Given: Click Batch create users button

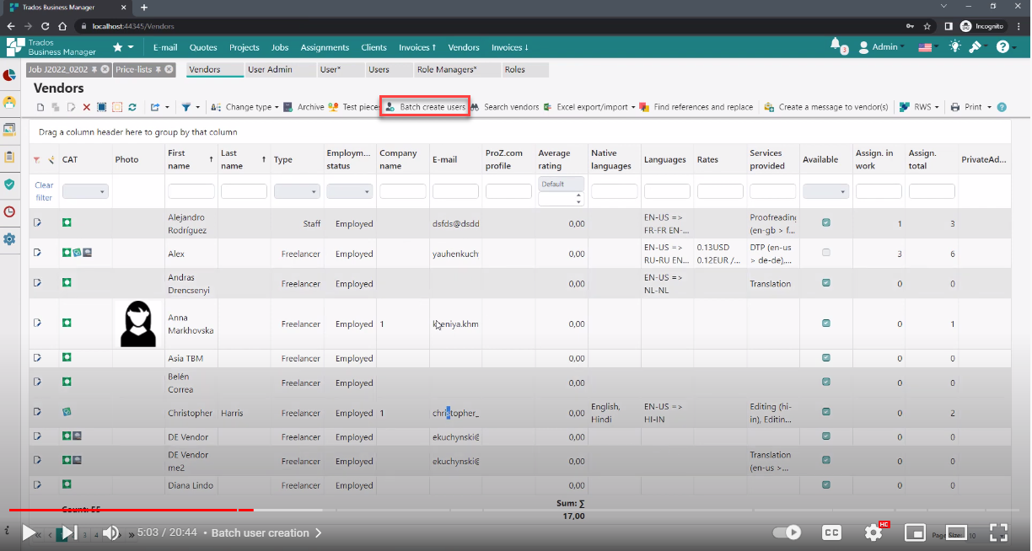Looking at the screenshot, I should click(x=425, y=107).
